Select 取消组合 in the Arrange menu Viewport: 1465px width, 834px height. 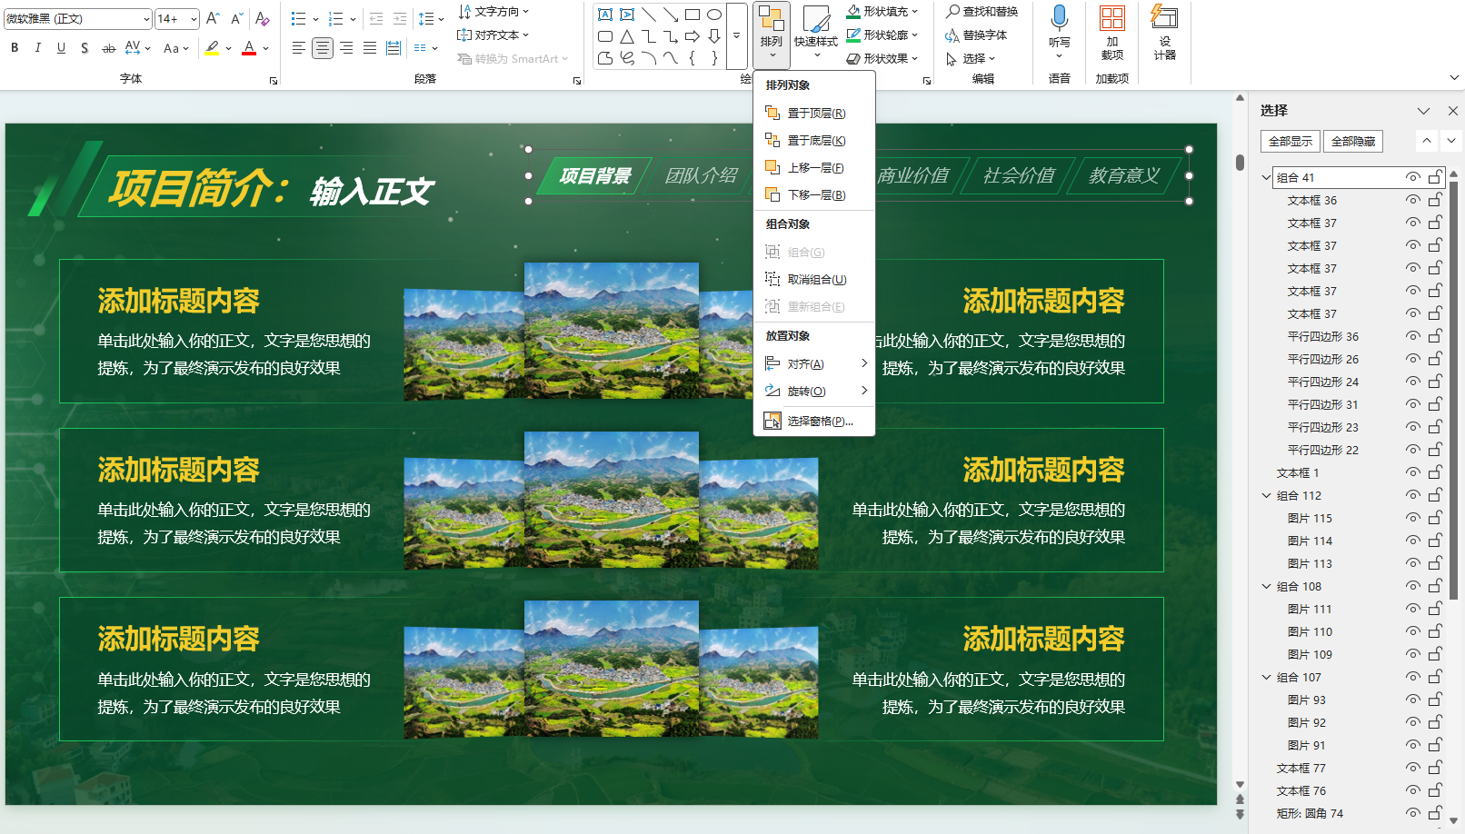(814, 279)
